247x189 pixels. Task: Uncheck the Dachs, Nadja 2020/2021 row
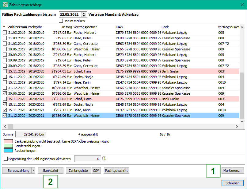click(5, 104)
